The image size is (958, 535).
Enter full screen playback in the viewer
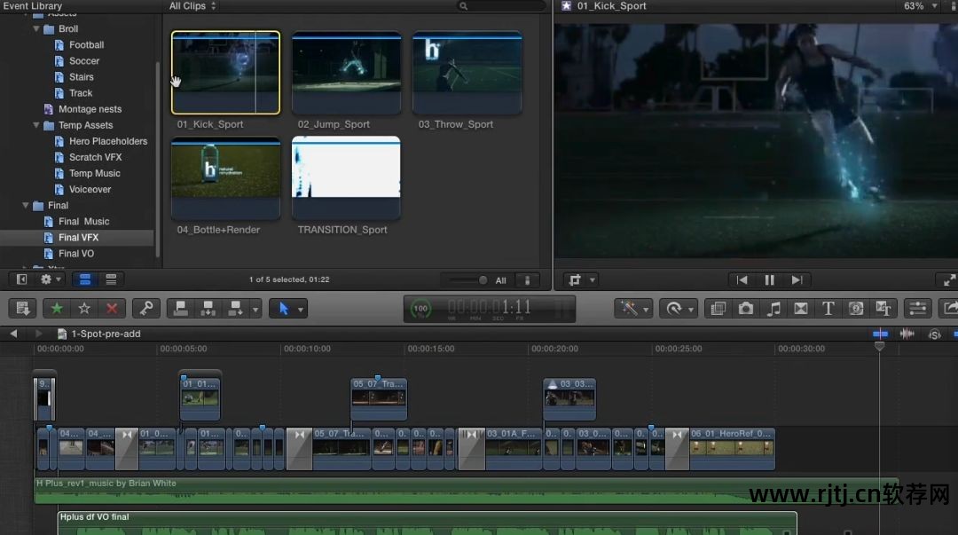949,280
